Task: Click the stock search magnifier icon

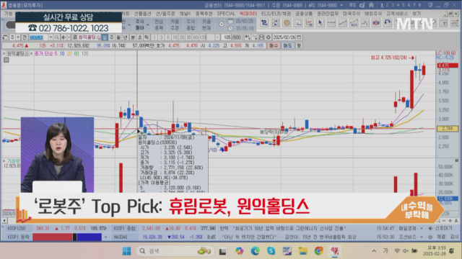Action: [x=56, y=37]
